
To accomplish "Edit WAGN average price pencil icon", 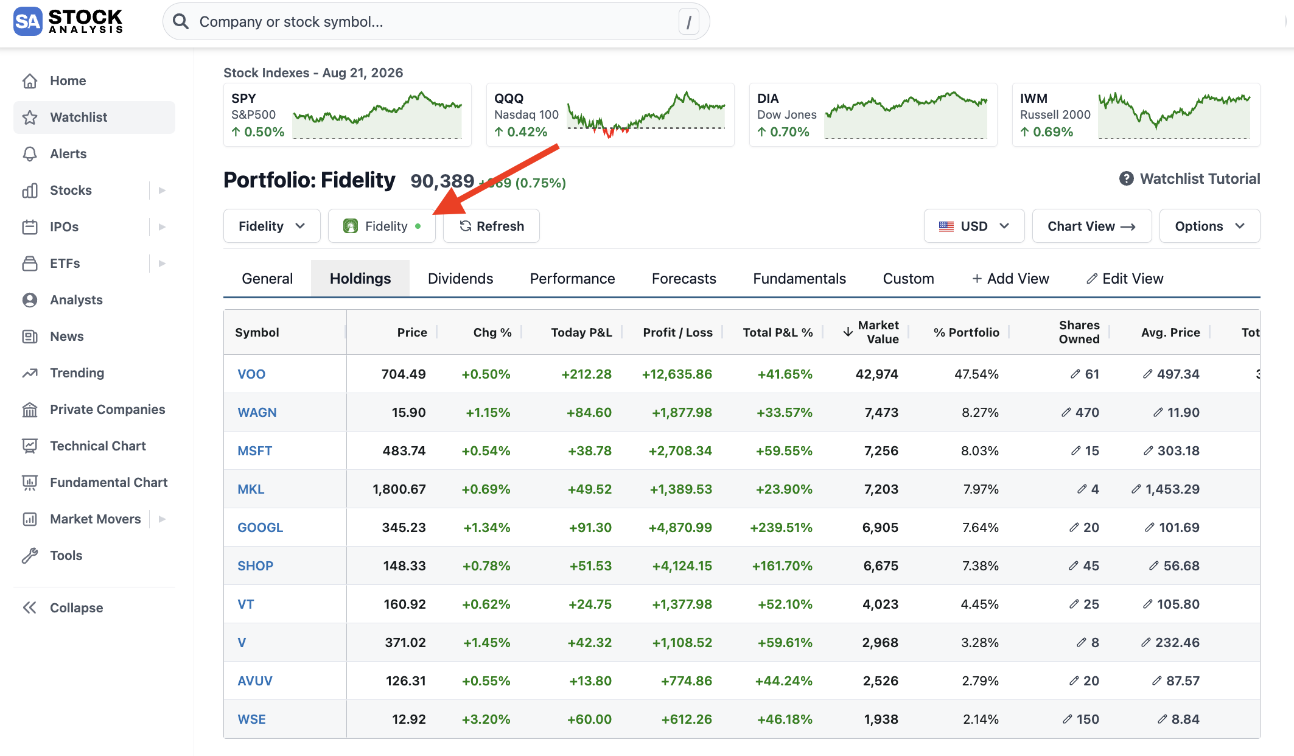I will (x=1158, y=412).
